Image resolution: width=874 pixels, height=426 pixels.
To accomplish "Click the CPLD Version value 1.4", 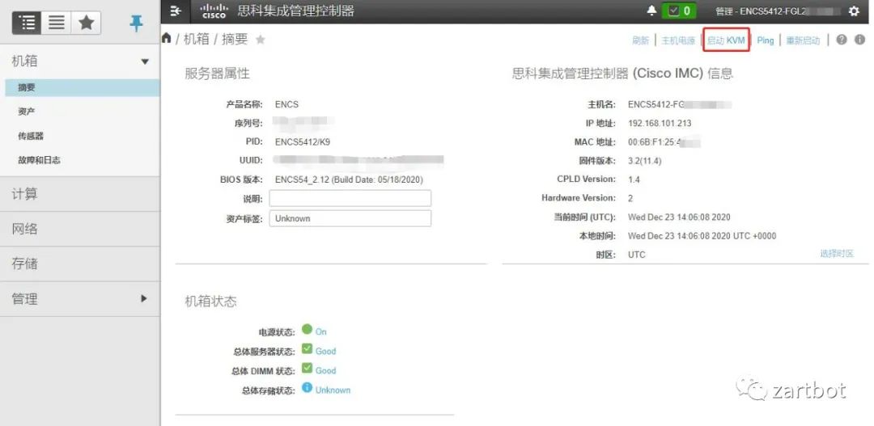I will point(634,179).
